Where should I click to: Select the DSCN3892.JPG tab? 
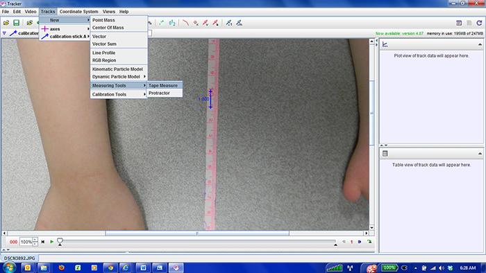[x=19, y=258]
